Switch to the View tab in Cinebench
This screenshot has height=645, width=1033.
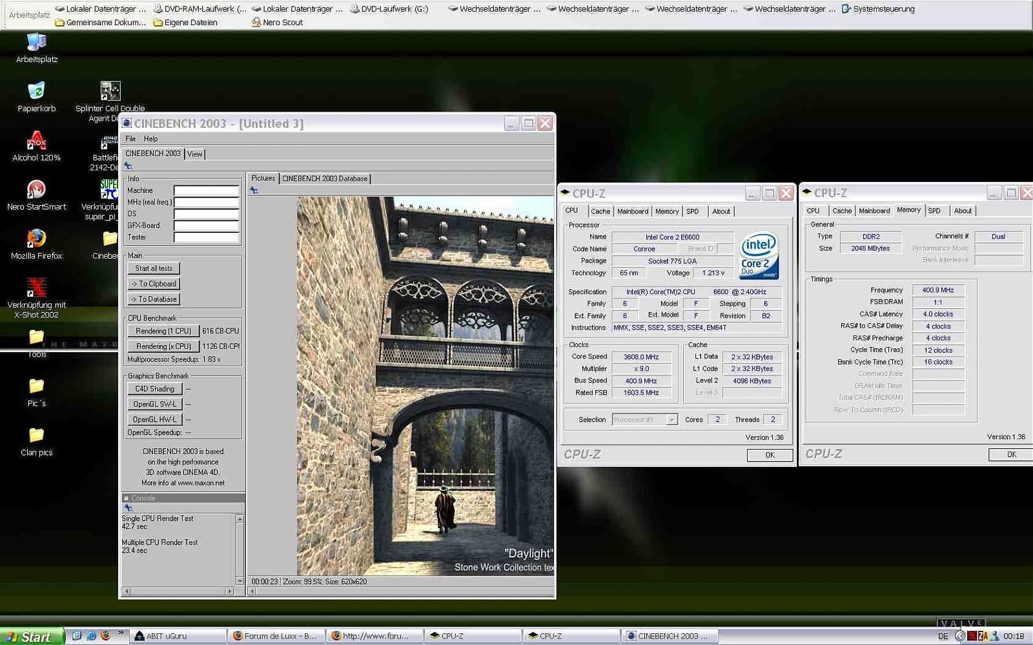tap(194, 154)
